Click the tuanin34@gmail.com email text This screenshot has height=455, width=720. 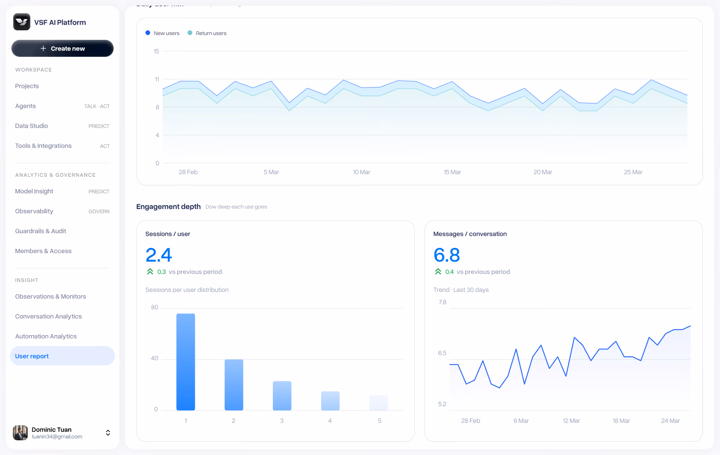coord(57,437)
